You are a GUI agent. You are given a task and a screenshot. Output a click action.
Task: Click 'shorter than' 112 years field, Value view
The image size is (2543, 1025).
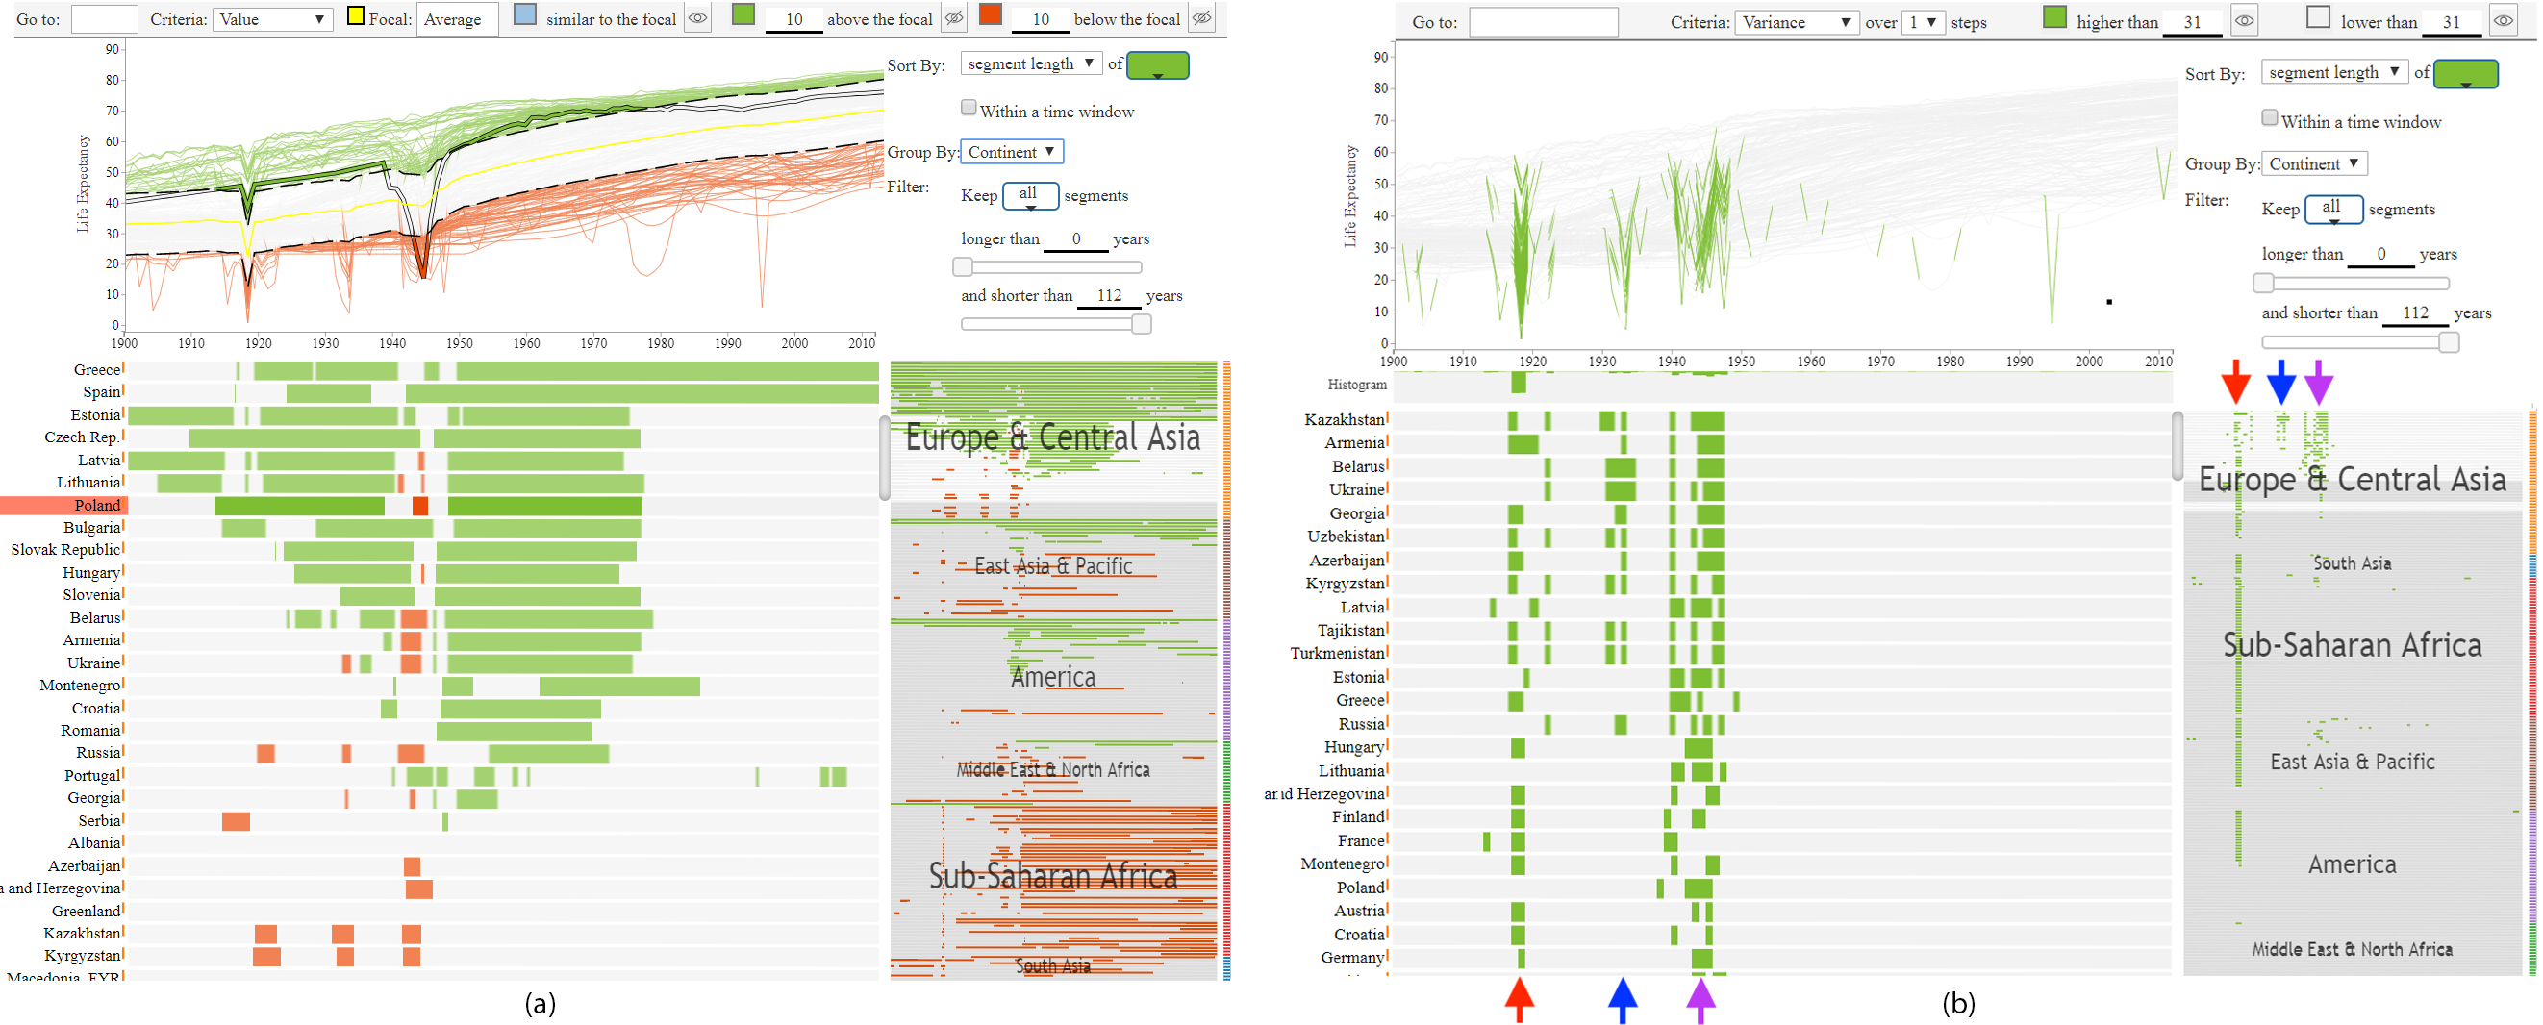tap(1109, 295)
